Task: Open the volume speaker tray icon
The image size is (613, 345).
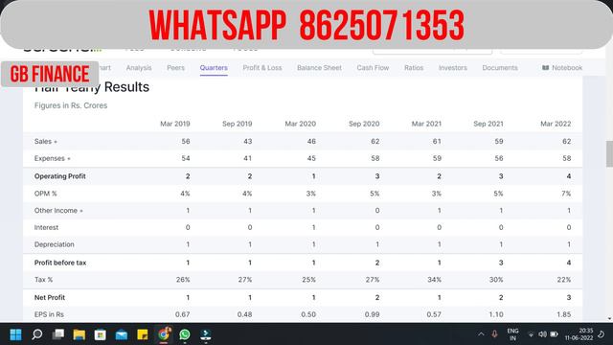Action: click(x=542, y=334)
